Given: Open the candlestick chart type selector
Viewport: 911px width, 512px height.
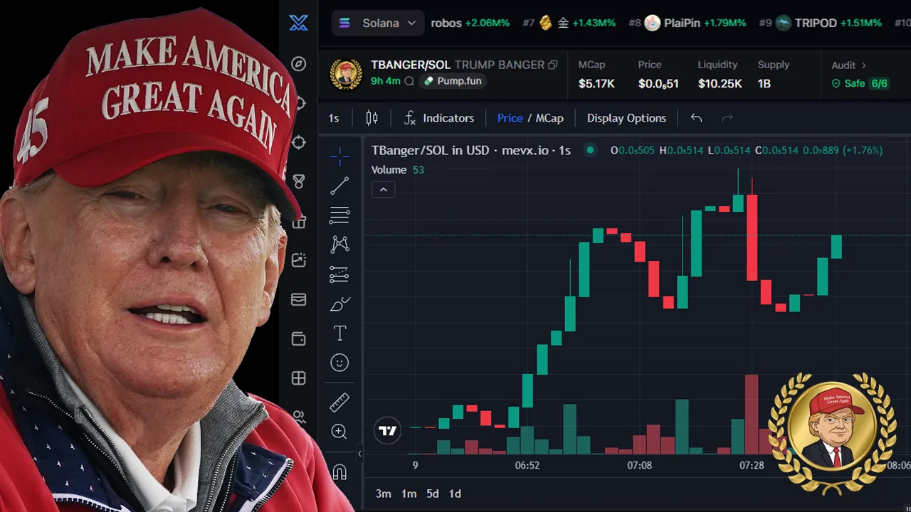Looking at the screenshot, I should (372, 118).
